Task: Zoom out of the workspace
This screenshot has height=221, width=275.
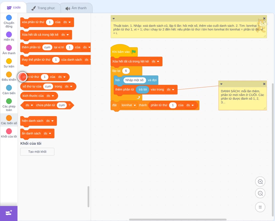Action: (x=260, y=193)
